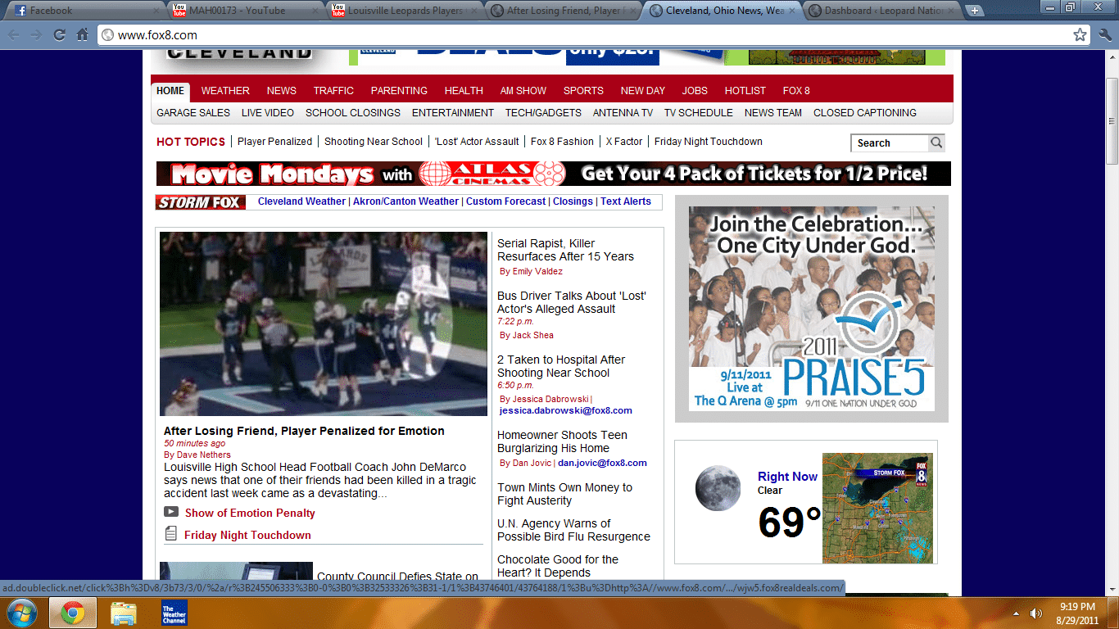Open Windows Explorer folder in taskbar
The height and width of the screenshot is (629, 1119).
(123, 613)
